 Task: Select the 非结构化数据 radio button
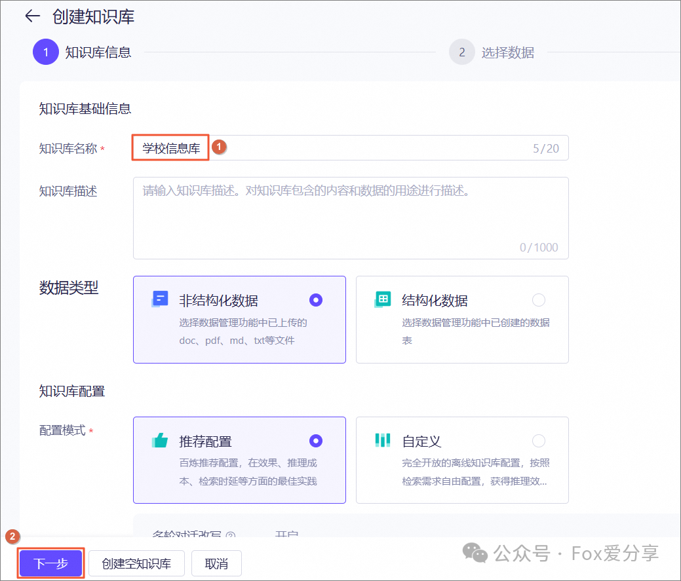pyautogui.click(x=316, y=300)
